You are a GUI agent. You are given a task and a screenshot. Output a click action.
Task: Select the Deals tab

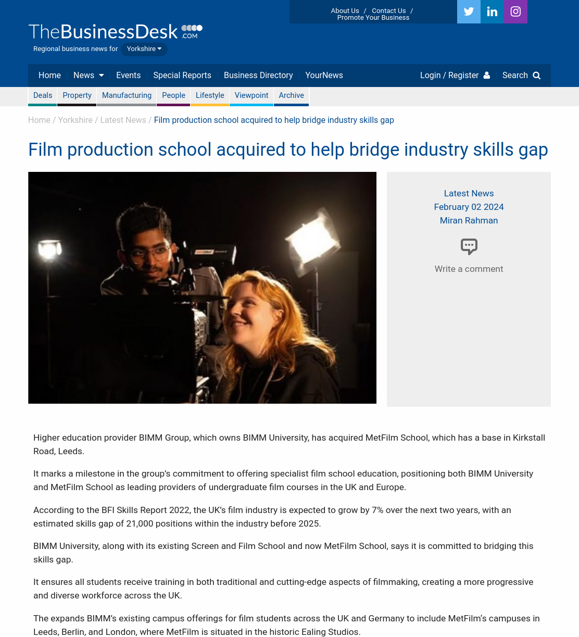[x=43, y=96]
